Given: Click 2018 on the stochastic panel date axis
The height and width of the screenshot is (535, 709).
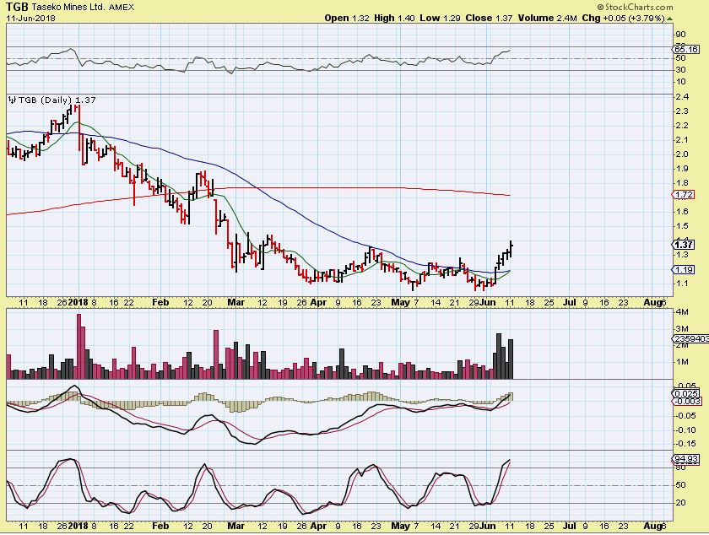Looking at the screenshot, I should pos(78,526).
